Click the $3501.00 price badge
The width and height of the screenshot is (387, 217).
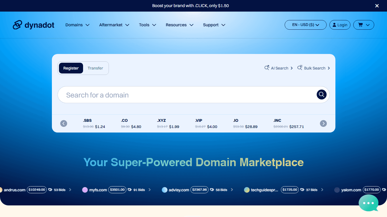pyautogui.click(x=118, y=190)
